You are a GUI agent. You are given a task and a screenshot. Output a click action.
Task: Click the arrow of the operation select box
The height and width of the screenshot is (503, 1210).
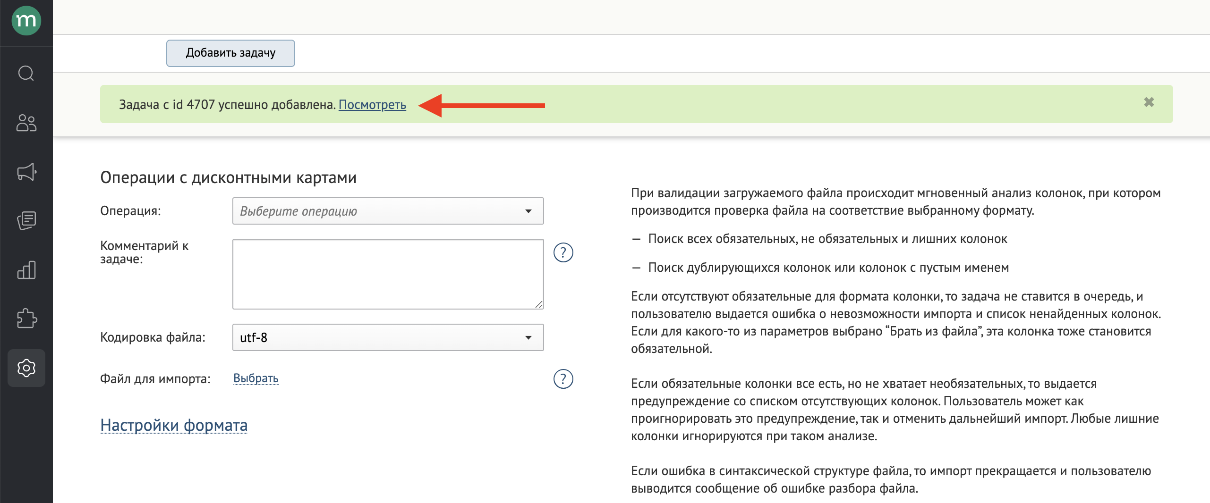point(528,211)
